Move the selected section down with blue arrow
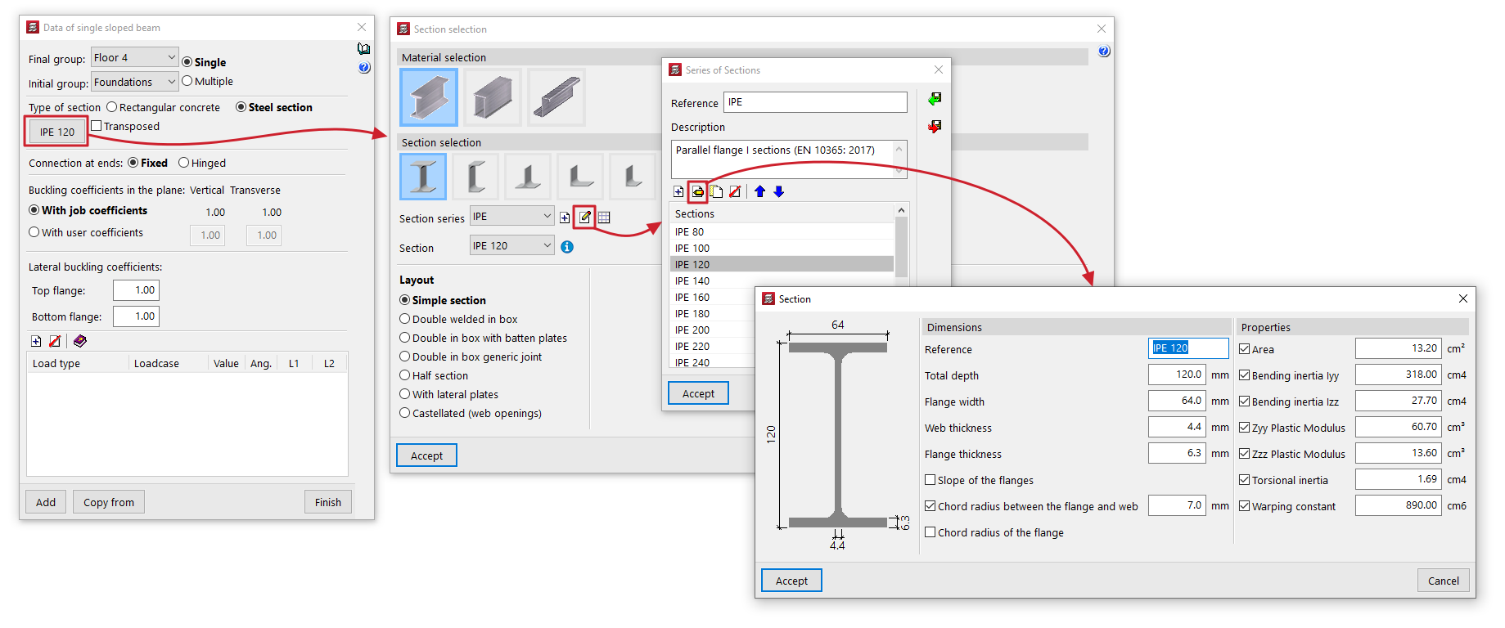The image size is (1505, 628). [779, 191]
